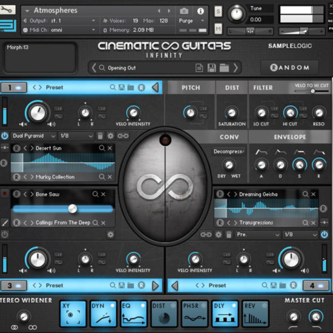Viewport: 333px width, 333px height.
Task: Click the Desert Sun waveform display
Action: [x=63, y=163]
